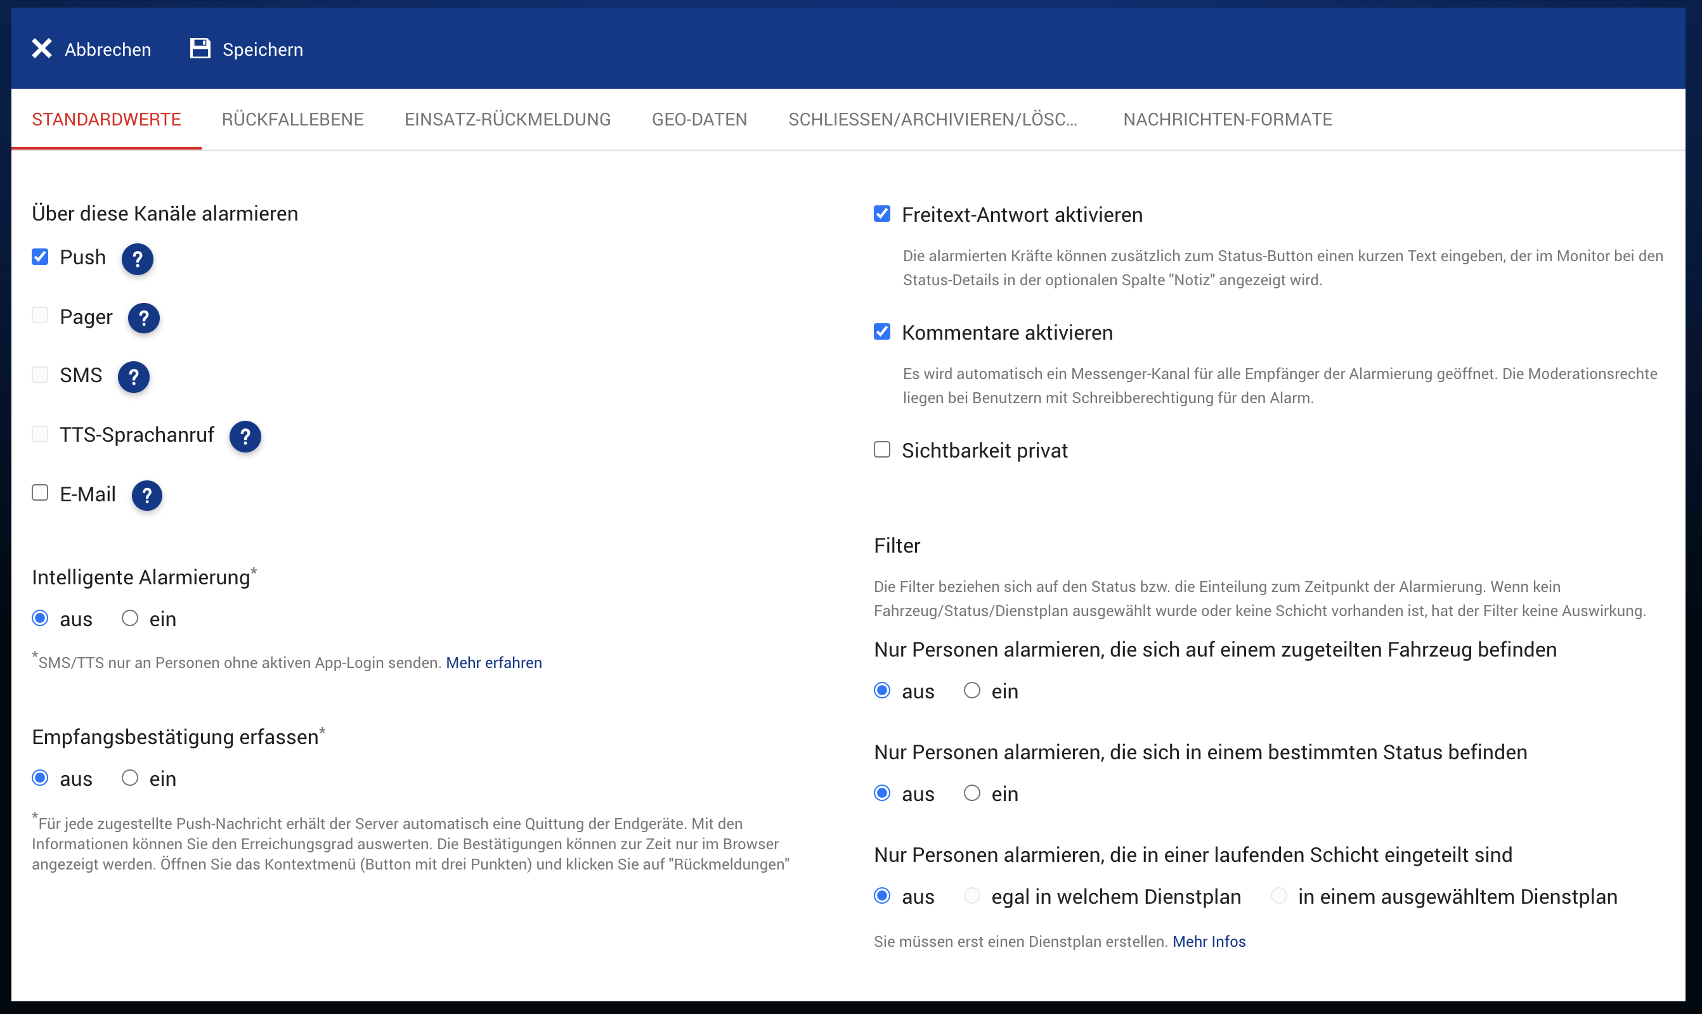Click the Speichern floppy disk icon

click(200, 49)
